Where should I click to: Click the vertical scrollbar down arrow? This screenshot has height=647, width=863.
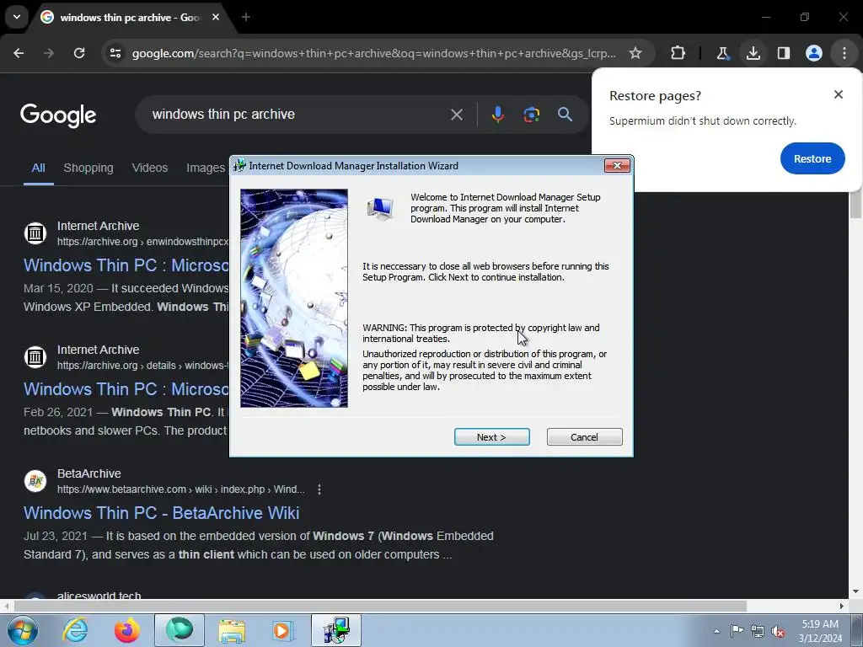pos(855,591)
